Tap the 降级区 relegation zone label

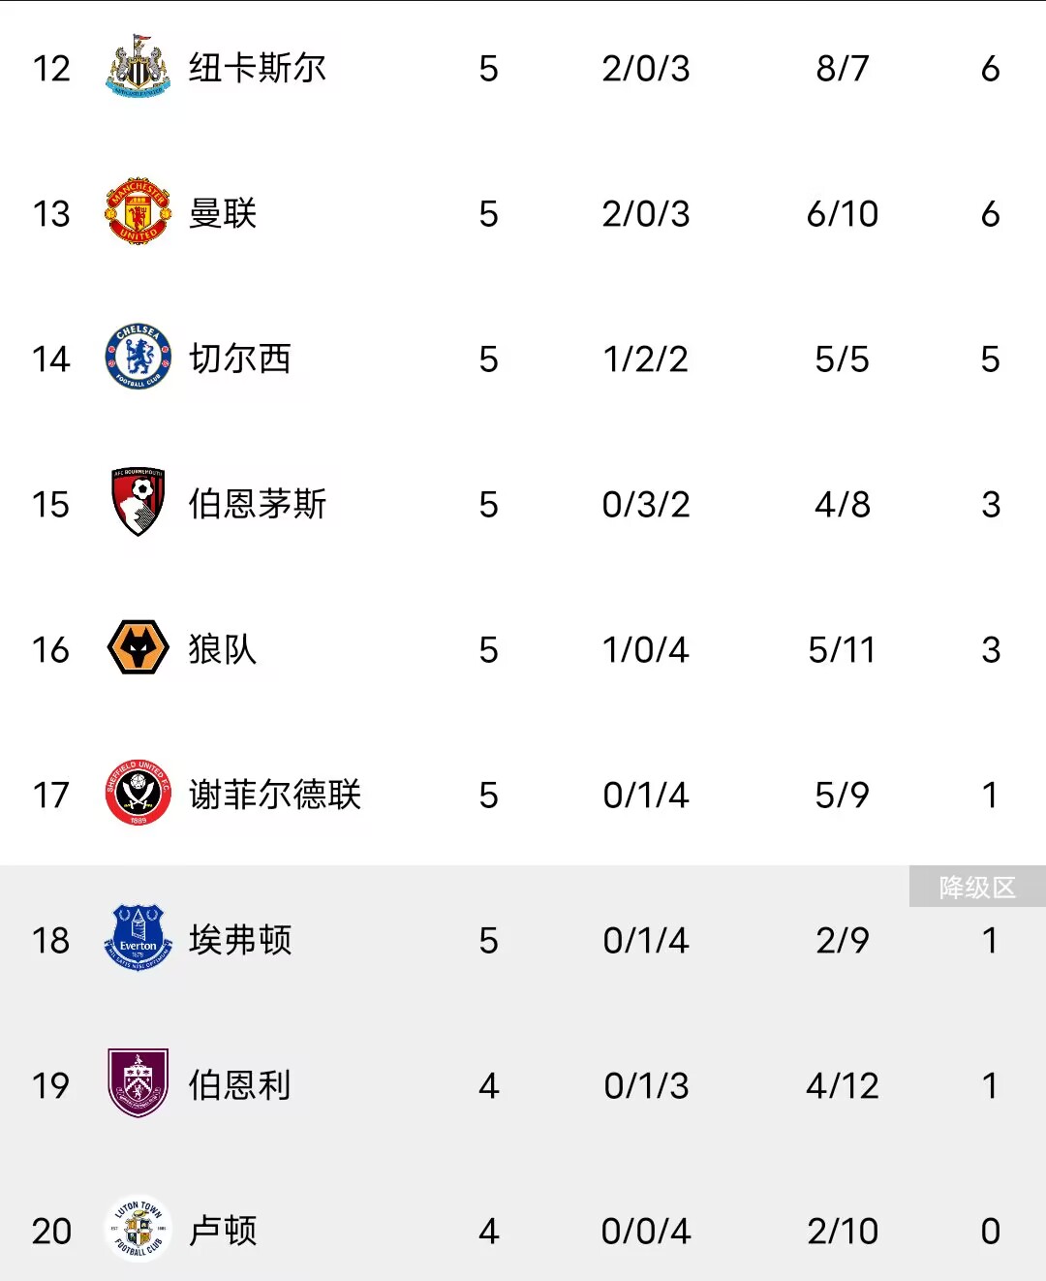click(977, 887)
